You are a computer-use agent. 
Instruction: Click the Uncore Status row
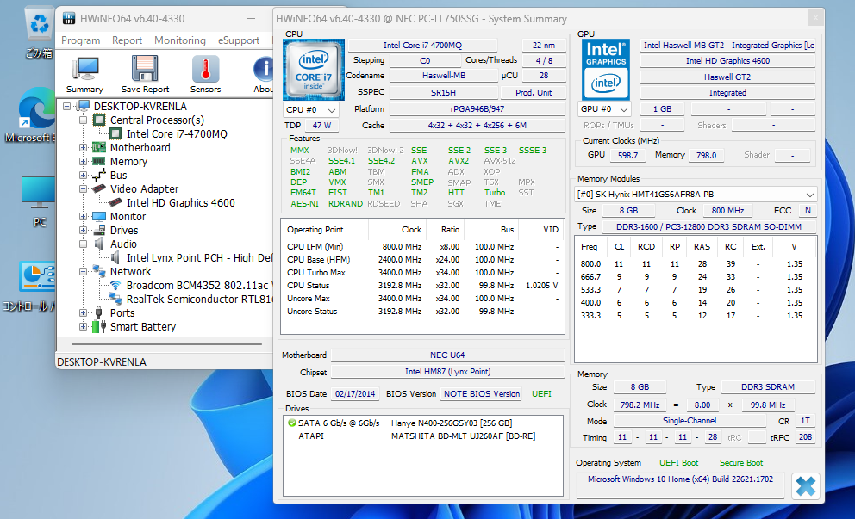pos(422,312)
